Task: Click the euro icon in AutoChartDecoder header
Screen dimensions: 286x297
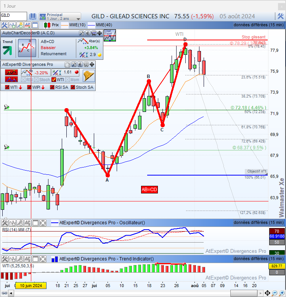Action: (x=87, y=34)
